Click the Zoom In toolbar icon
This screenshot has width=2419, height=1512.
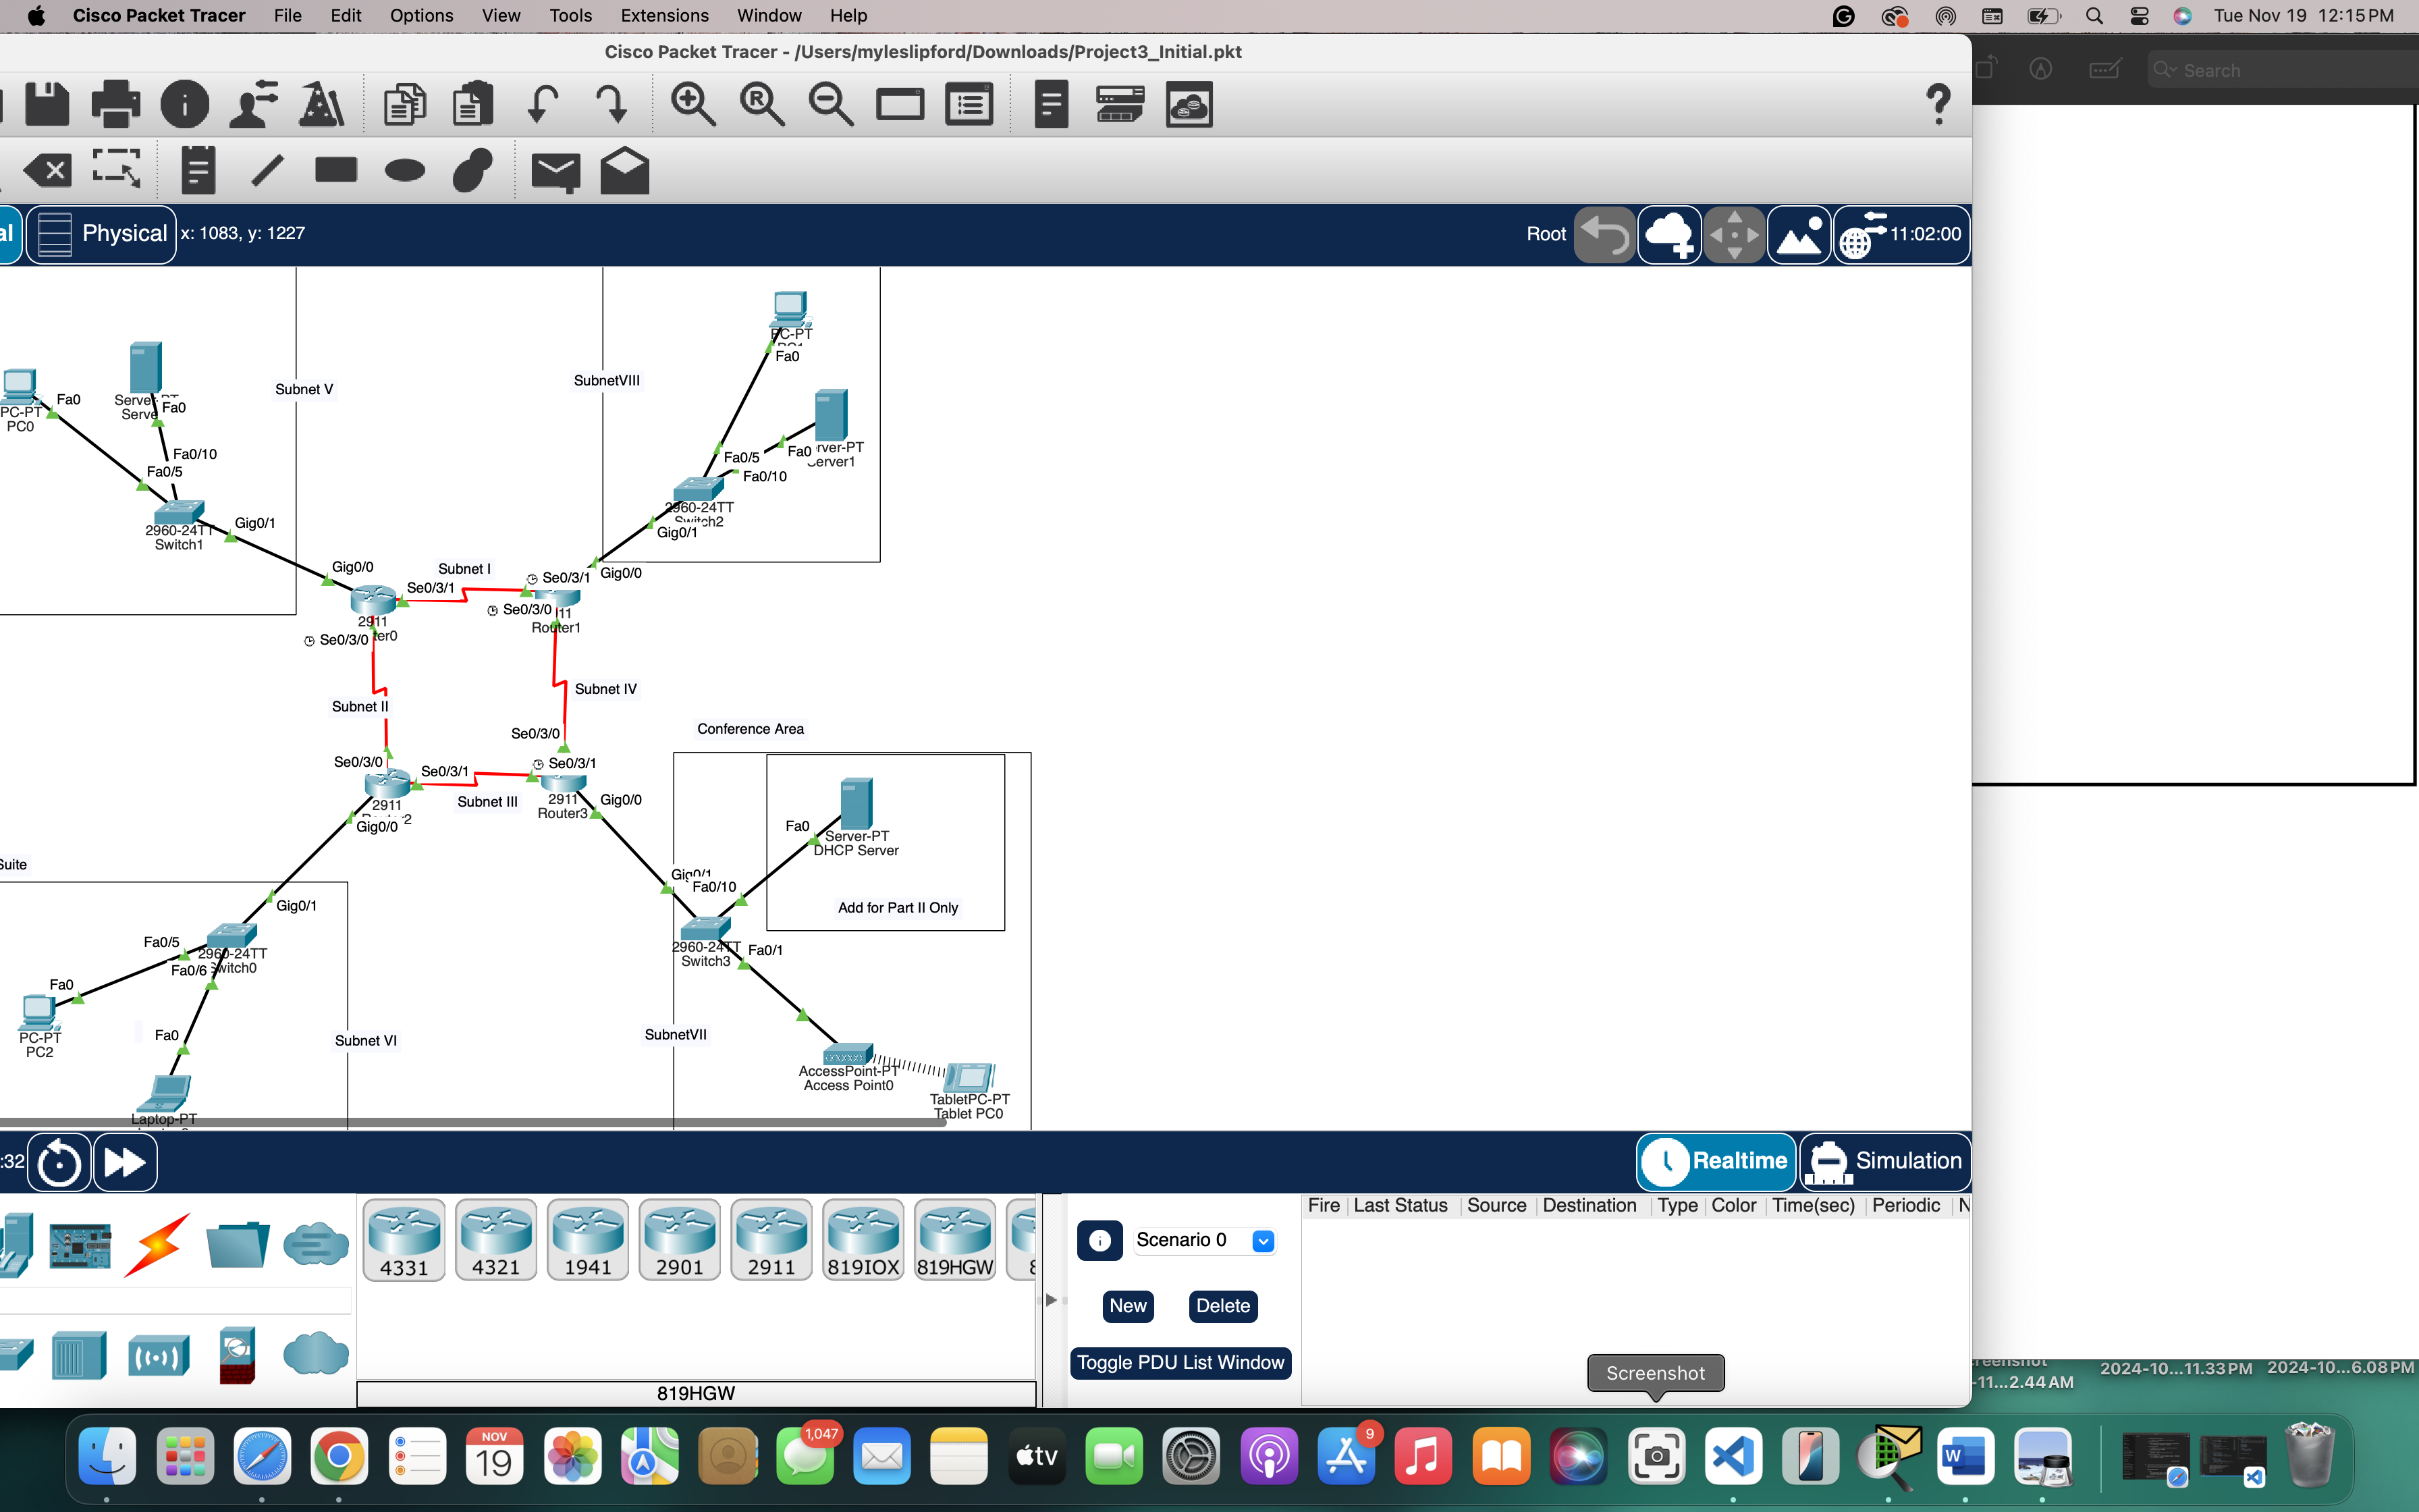point(694,103)
